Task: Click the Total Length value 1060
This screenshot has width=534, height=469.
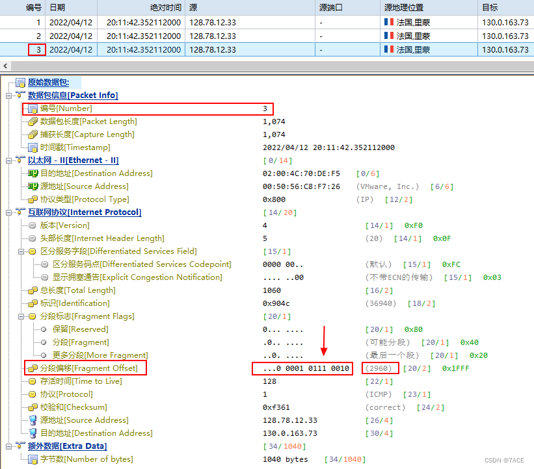Action: 272,290
